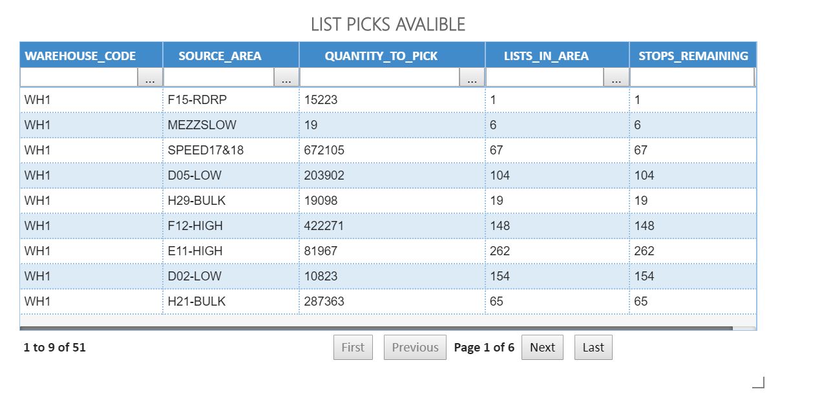Sort by LISTS_IN_AREA header

point(546,56)
